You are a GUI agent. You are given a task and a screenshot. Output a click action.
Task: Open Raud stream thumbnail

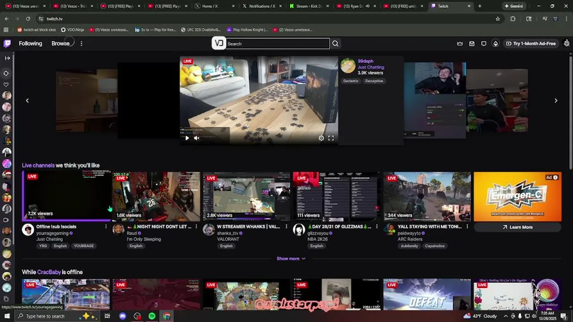[156, 196]
